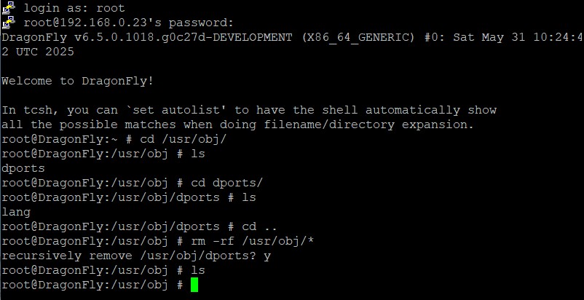Click the final empty shell prompt text
Image resolution: width=584 pixels, height=300 pixels.
pyautogui.click(x=92, y=285)
